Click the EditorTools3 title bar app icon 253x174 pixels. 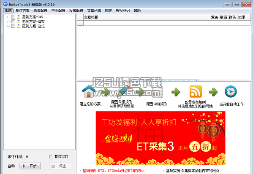click(x=5, y=4)
